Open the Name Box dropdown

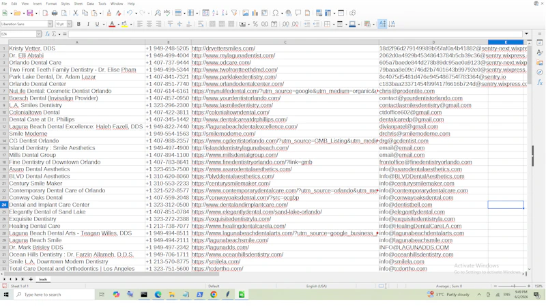point(39,34)
